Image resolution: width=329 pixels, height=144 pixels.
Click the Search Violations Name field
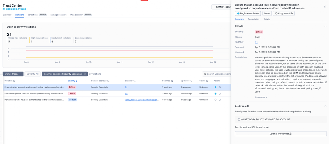pos(217,74)
